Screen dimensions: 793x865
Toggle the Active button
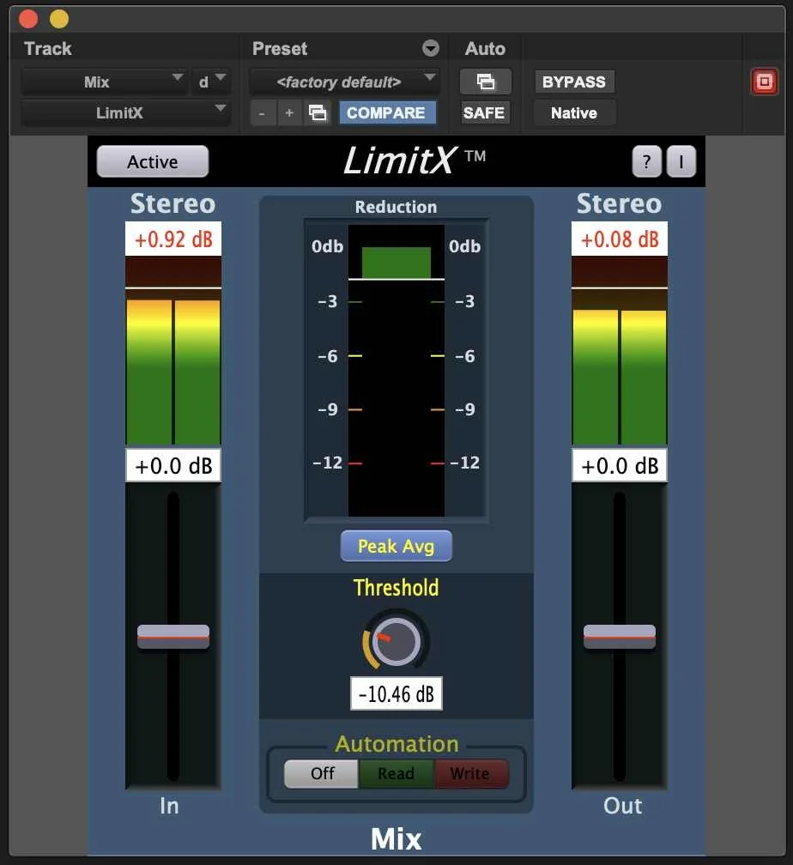pos(153,161)
